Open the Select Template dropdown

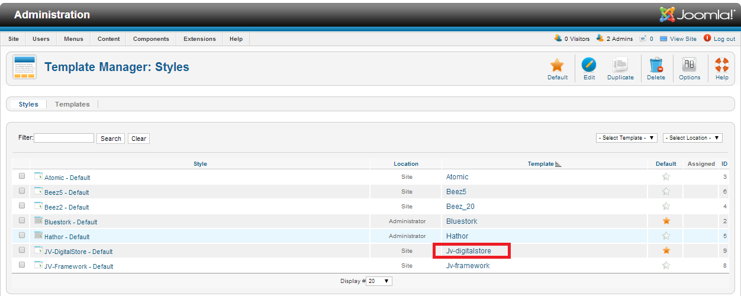(627, 138)
